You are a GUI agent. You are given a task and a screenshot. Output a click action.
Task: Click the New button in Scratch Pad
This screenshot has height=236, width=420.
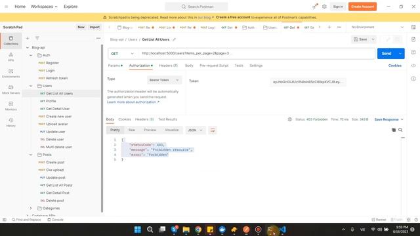tap(81, 28)
